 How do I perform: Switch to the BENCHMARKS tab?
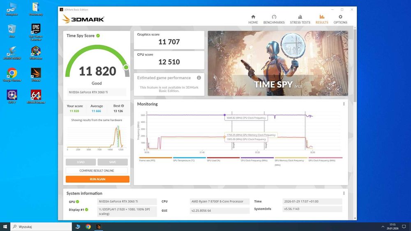pyautogui.click(x=274, y=19)
